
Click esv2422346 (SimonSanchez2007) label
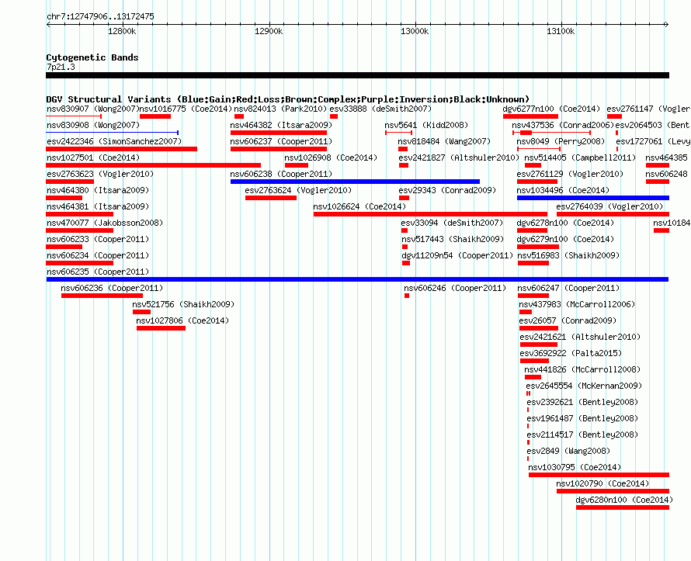[114, 141]
